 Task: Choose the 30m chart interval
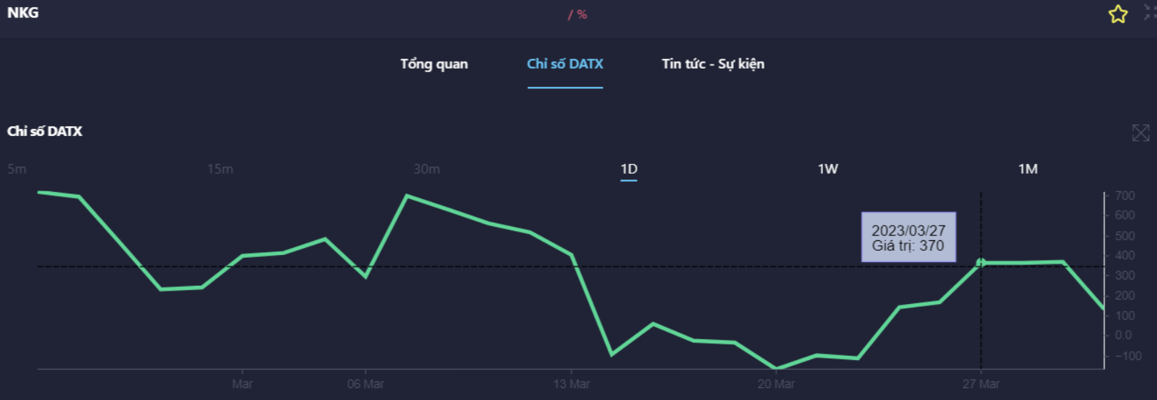[427, 169]
